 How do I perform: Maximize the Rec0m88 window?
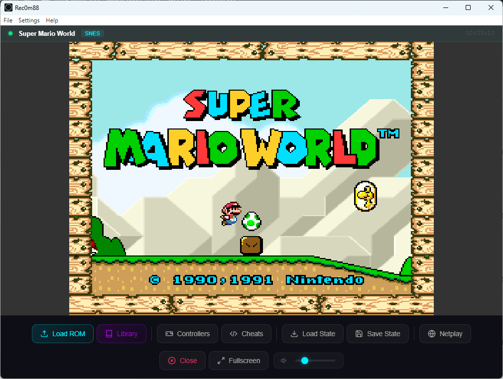468,7
